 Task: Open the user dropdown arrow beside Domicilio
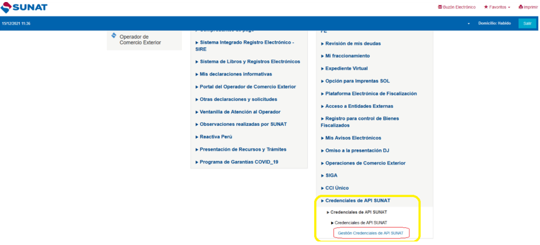coord(469,24)
